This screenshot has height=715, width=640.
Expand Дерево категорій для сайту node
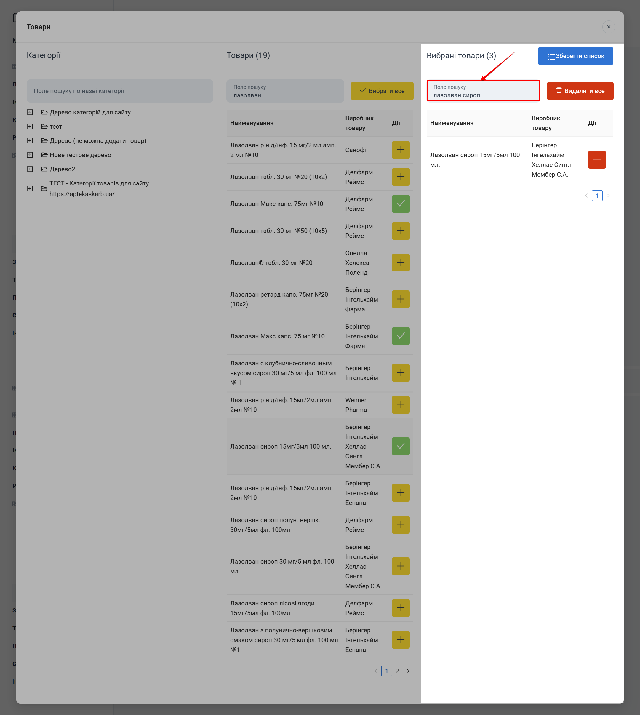[x=30, y=112]
